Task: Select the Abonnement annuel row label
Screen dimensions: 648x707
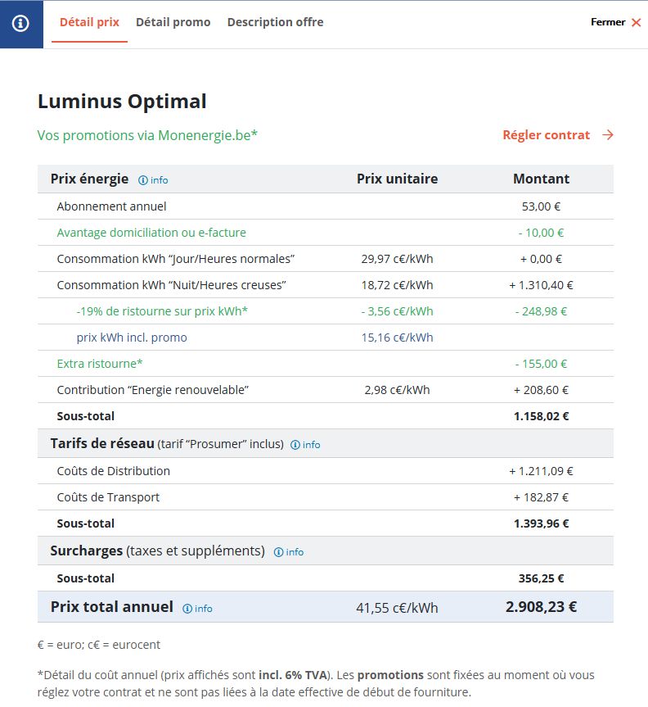Action: click(111, 206)
